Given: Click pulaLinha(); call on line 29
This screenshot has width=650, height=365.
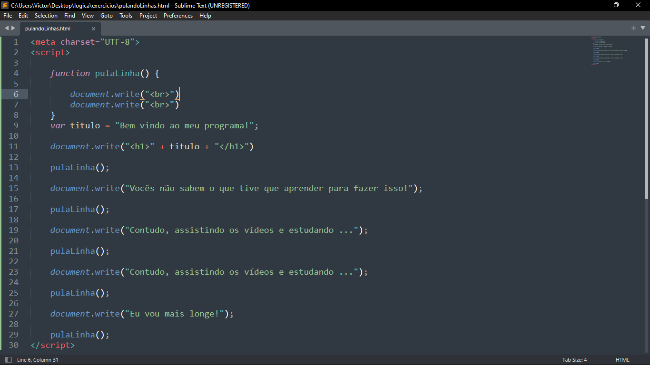Looking at the screenshot, I should coord(80,335).
